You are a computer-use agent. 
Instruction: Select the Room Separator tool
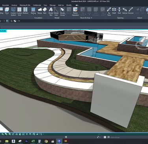coord(75,11)
